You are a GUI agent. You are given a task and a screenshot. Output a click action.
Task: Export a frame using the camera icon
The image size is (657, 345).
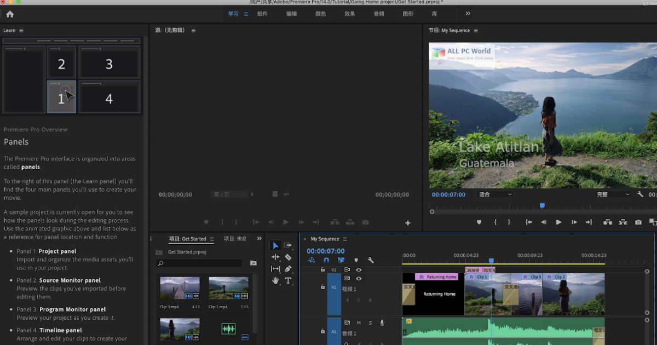point(637,222)
